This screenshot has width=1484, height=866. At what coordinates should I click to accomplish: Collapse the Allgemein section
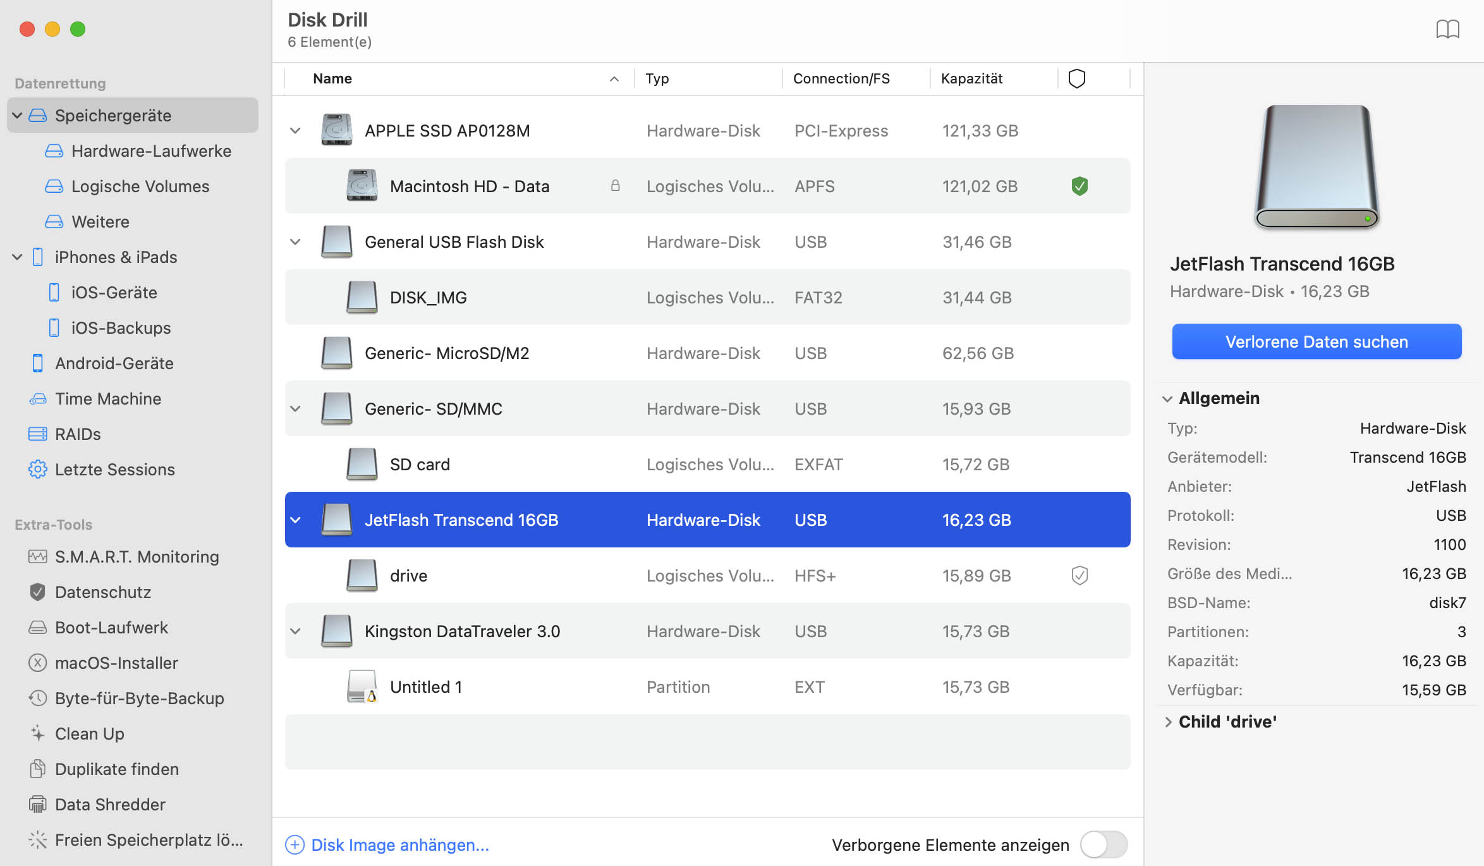tap(1167, 399)
